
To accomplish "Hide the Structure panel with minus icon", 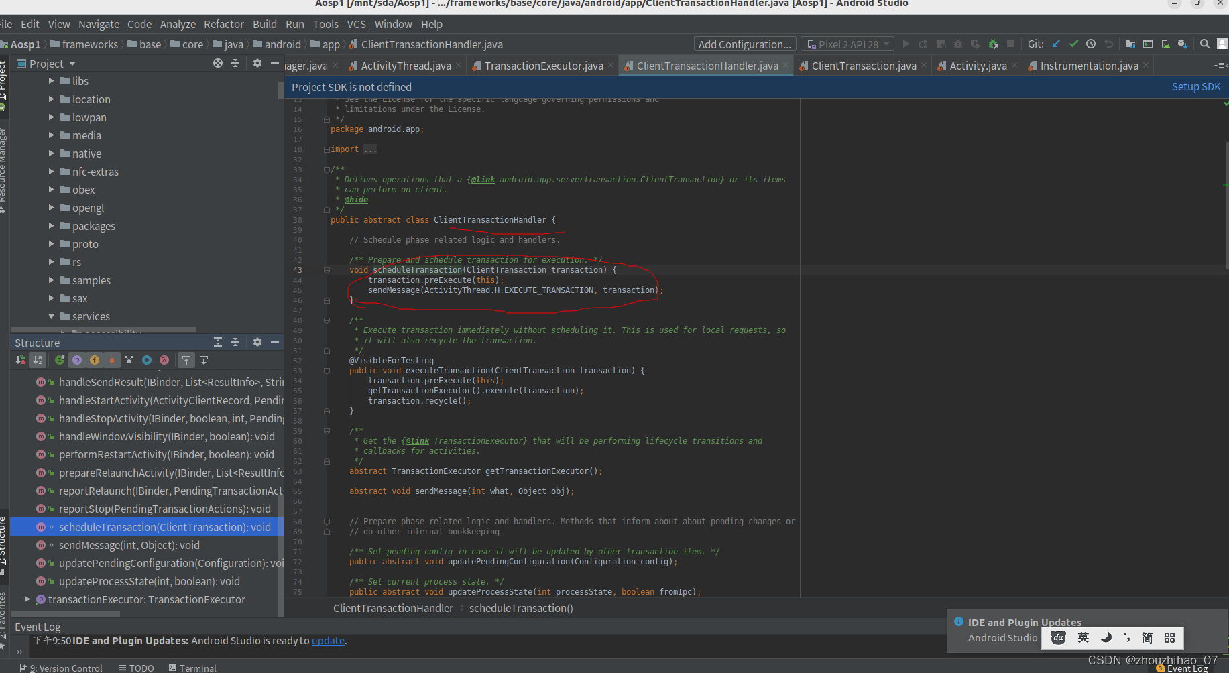I will click(275, 342).
